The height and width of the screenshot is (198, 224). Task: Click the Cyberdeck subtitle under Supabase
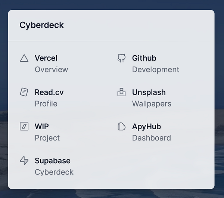[x=54, y=172]
